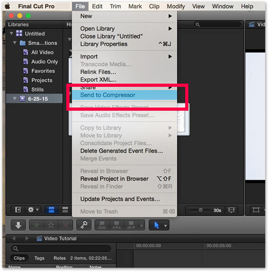Collapse the 6-25-15 event triangle
The height and width of the screenshot is (272, 269).
pos(15,99)
